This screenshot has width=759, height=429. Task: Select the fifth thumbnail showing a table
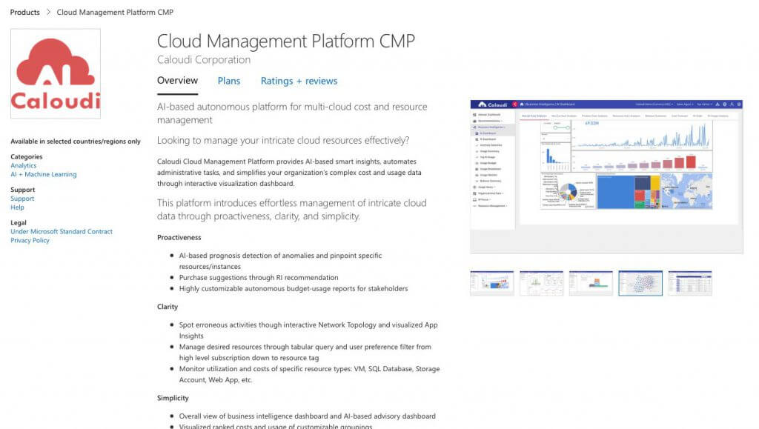pyautogui.click(x=690, y=283)
